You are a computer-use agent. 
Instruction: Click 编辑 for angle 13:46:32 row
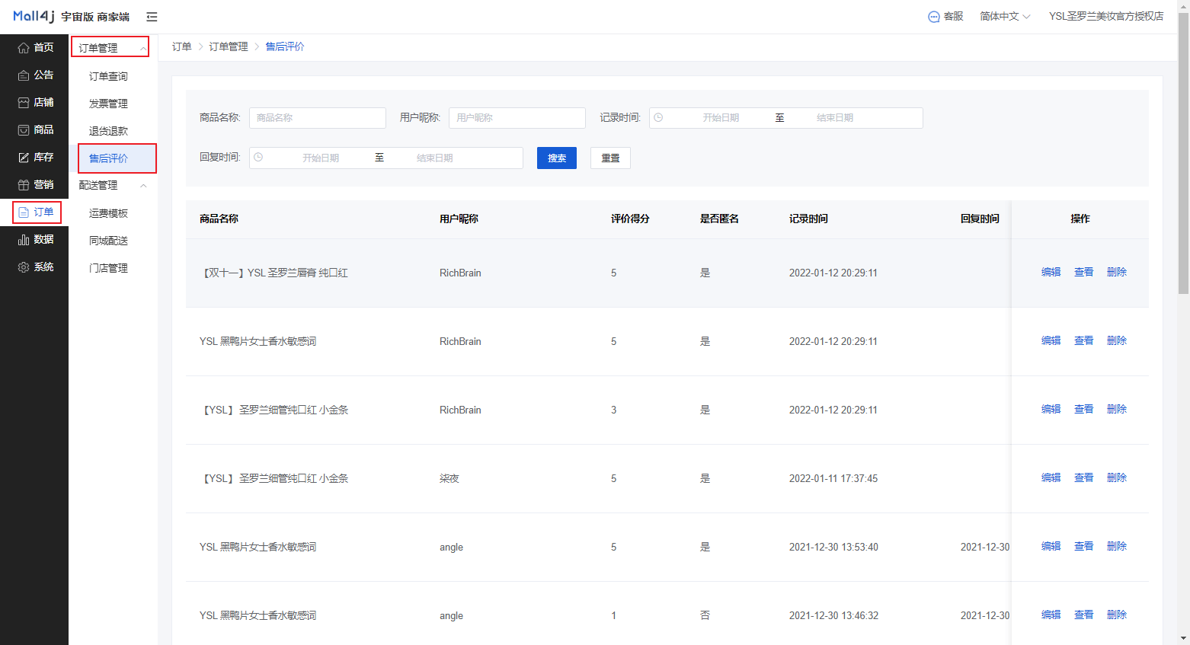pos(1051,615)
